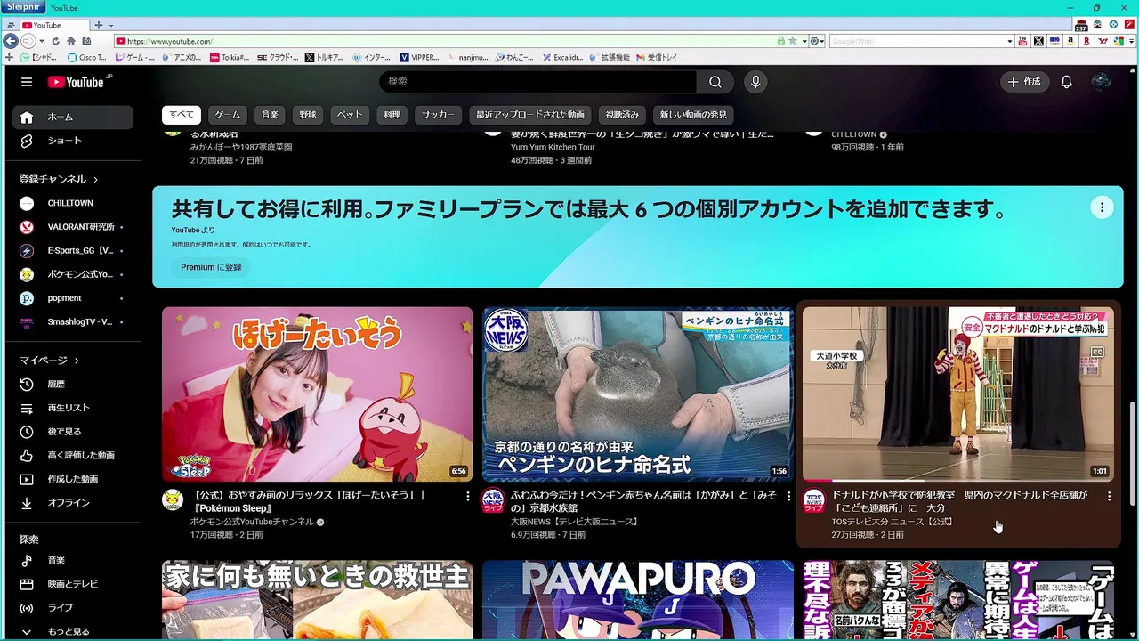Go to ホーム in sidebar
This screenshot has width=1139, height=641.
[x=73, y=117]
